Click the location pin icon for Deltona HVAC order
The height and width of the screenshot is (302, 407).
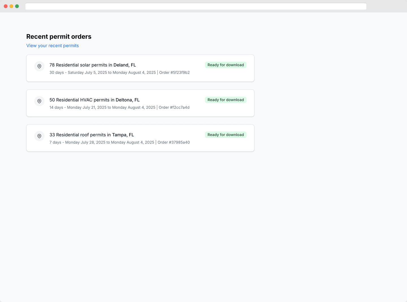point(39,101)
